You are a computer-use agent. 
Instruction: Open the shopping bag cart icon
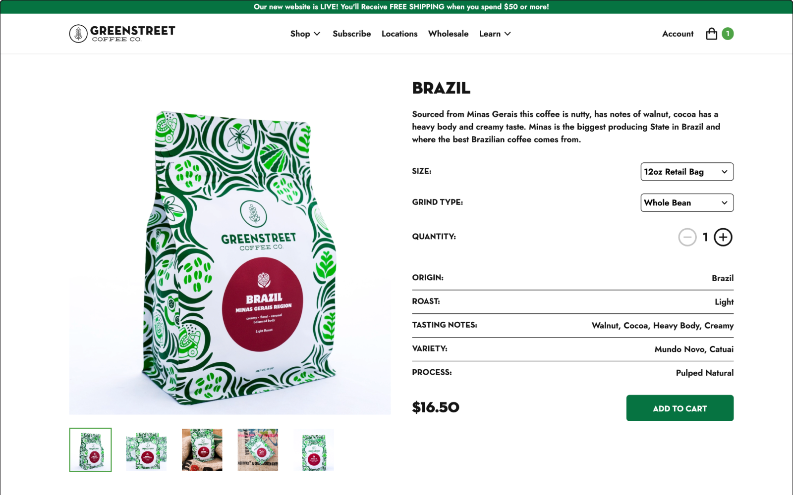711,34
